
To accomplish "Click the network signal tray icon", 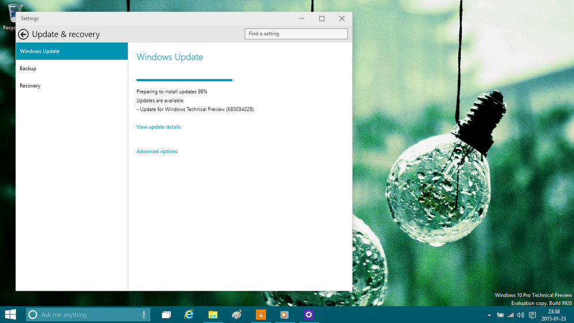I will tap(510, 315).
